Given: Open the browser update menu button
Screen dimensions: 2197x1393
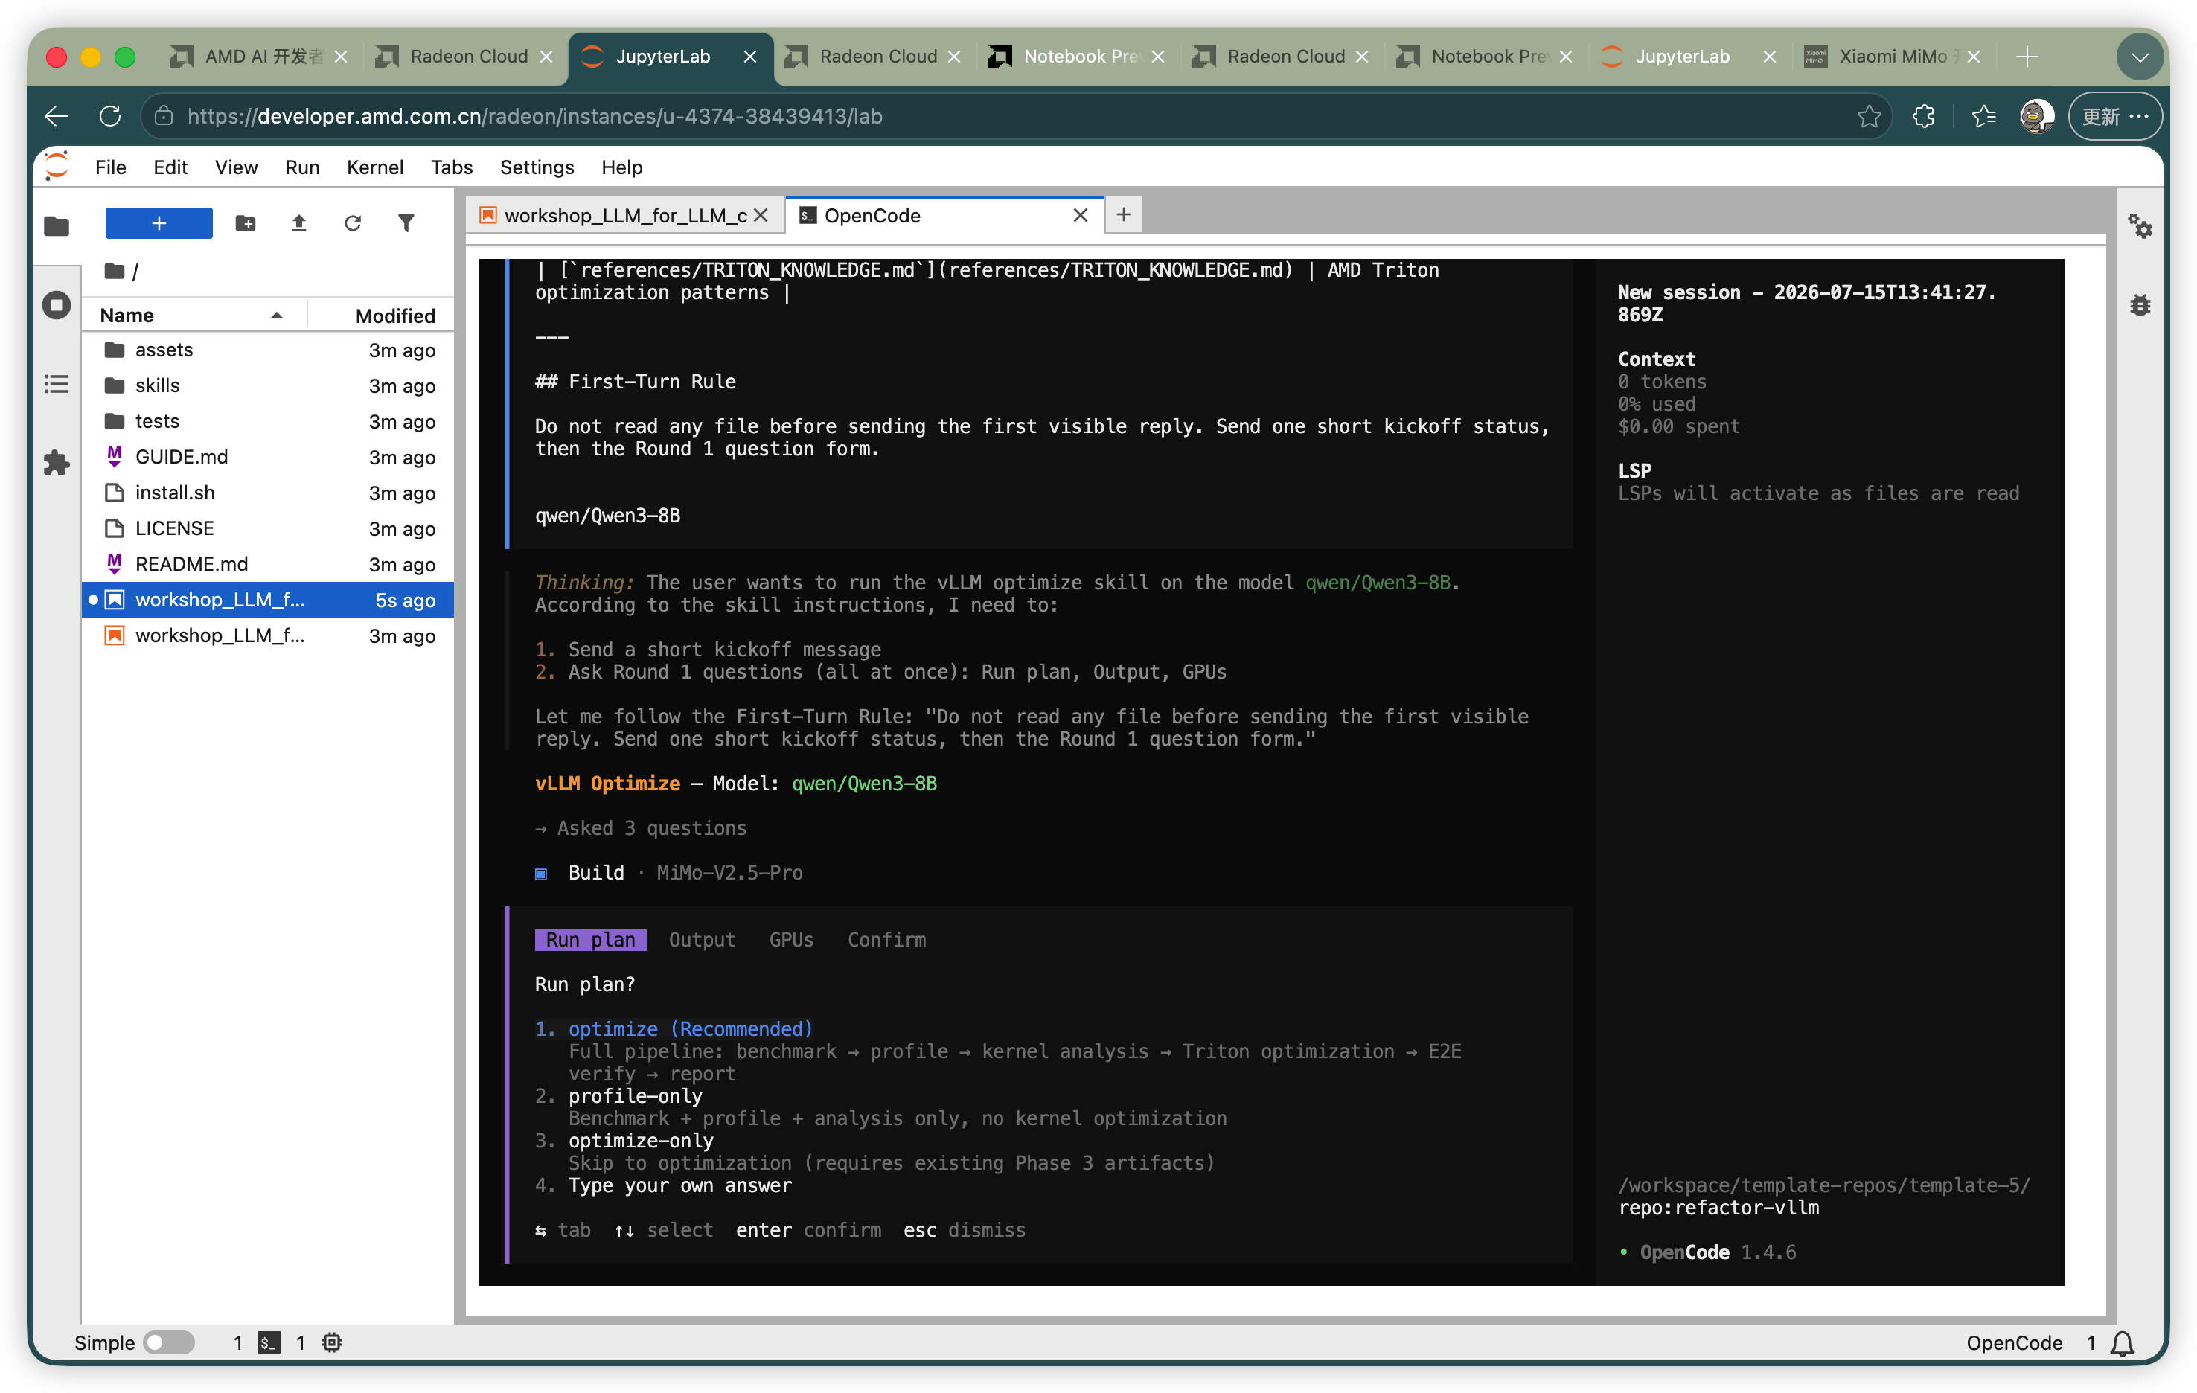Looking at the screenshot, I should [2114, 116].
